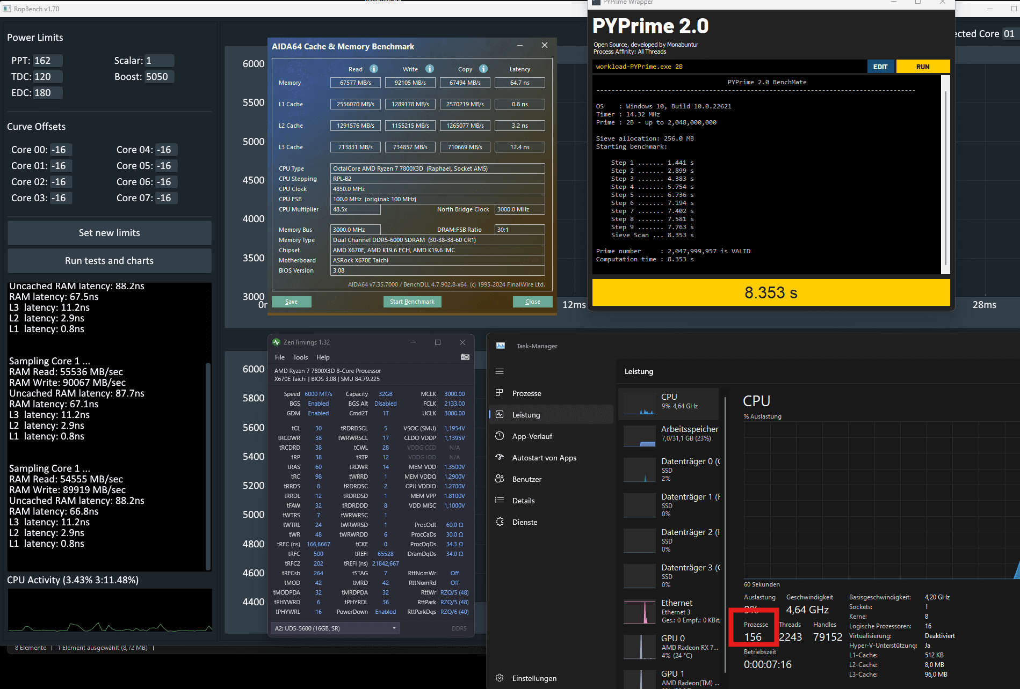The image size is (1020, 689).
Task: Click Start Benchmark in AIDA64
Action: (x=412, y=302)
